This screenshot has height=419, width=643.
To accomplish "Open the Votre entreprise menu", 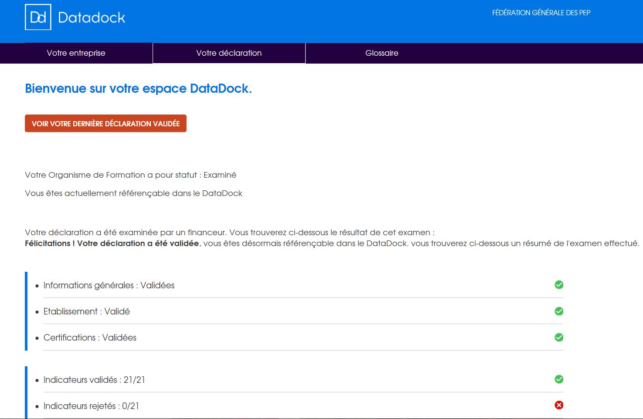I will [76, 53].
